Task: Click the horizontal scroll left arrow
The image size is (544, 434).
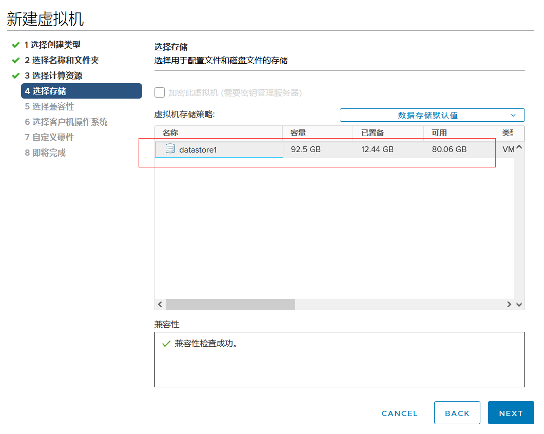Action: [160, 305]
